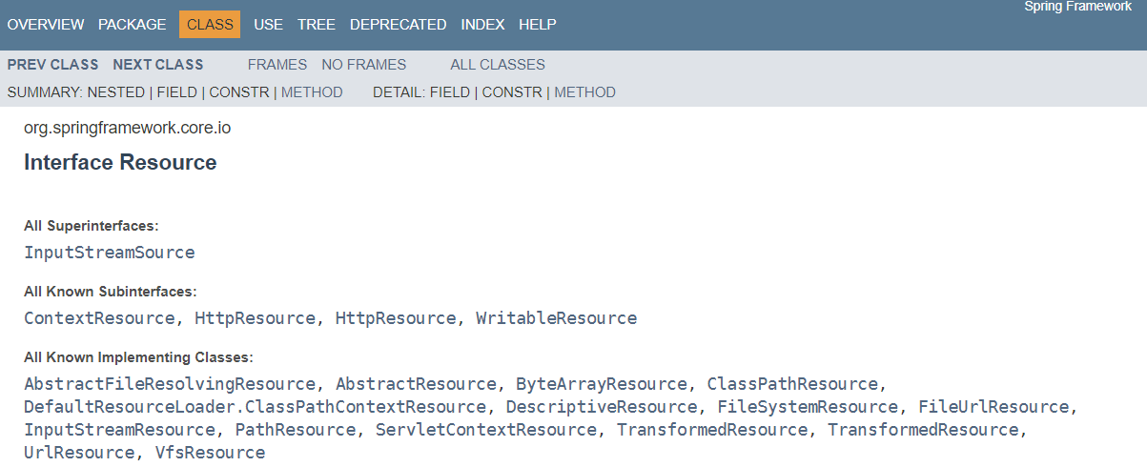Jump to Constr detail section
This screenshot has width=1147, height=467.
click(512, 92)
